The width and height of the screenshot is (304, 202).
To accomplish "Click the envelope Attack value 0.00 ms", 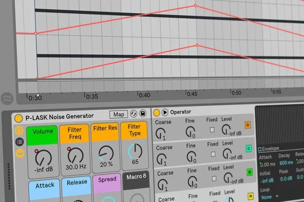I will (x=267, y=164).
